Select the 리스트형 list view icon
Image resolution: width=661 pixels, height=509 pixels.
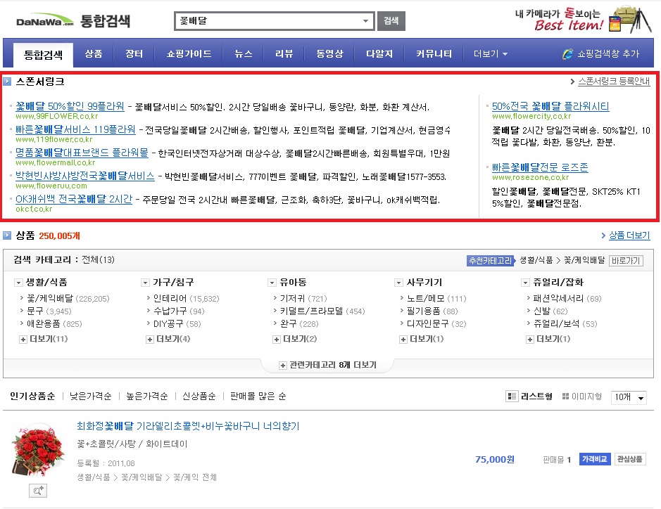pyautogui.click(x=511, y=397)
